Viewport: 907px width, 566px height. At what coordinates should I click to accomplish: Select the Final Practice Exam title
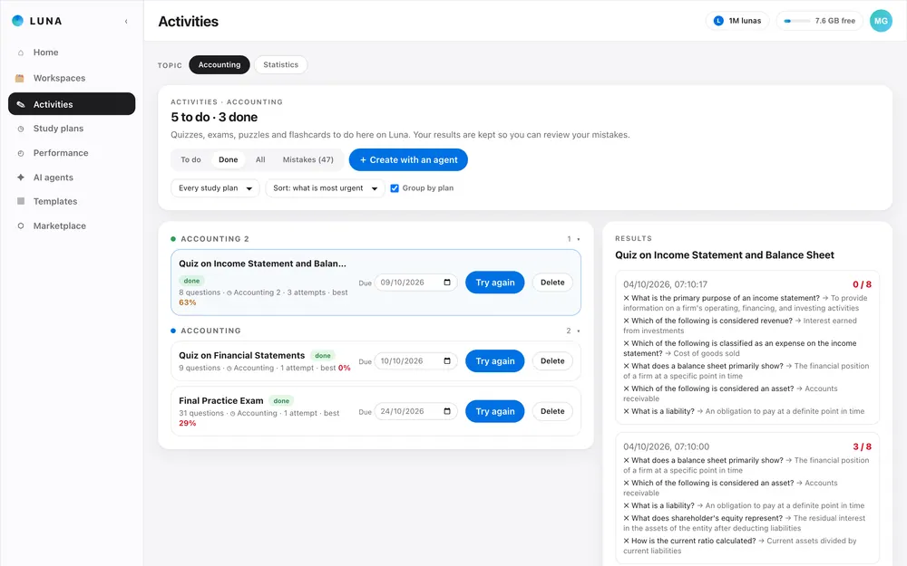coord(221,401)
